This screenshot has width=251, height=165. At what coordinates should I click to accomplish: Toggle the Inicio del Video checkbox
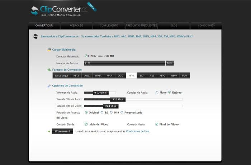click(x=86, y=124)
